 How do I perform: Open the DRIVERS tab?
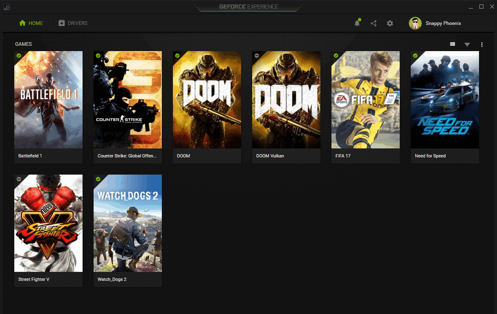73,23
